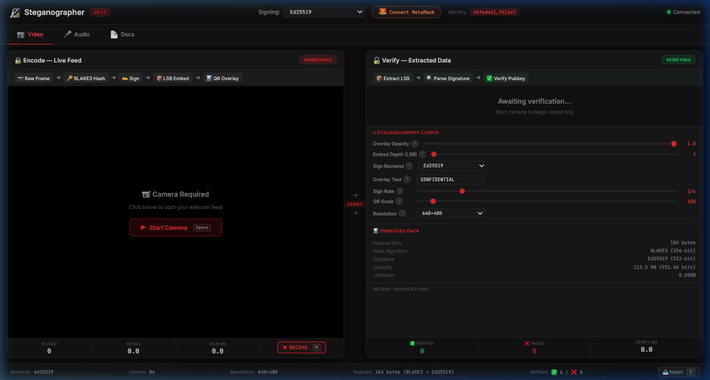The width and height of the screenshot is (710, 380).
Task: Click the Sign Backend help icon
Action: 410,166
